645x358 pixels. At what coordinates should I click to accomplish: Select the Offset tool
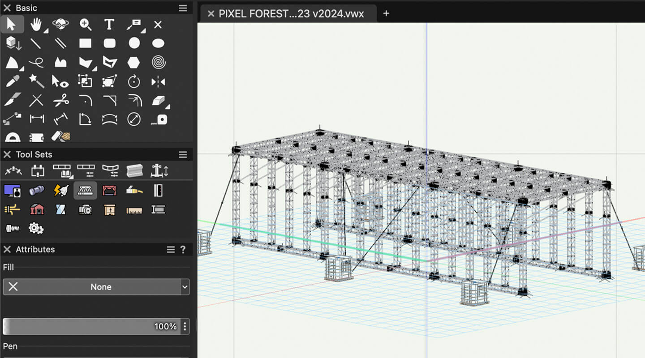click(134, 100)
